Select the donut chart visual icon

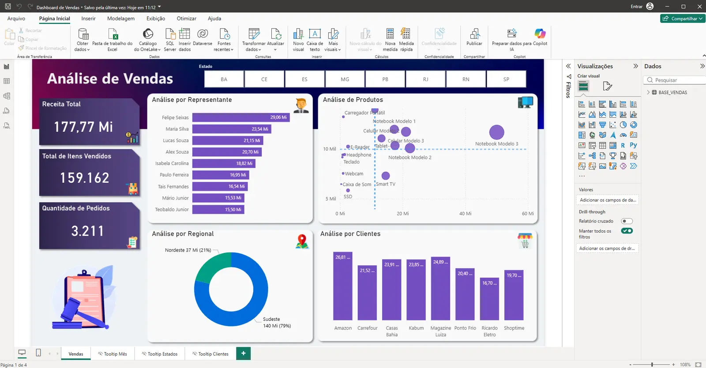click(x=633, y=125)
